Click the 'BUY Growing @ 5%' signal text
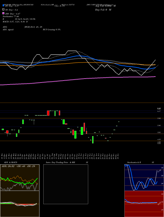 tap(51, 30)
